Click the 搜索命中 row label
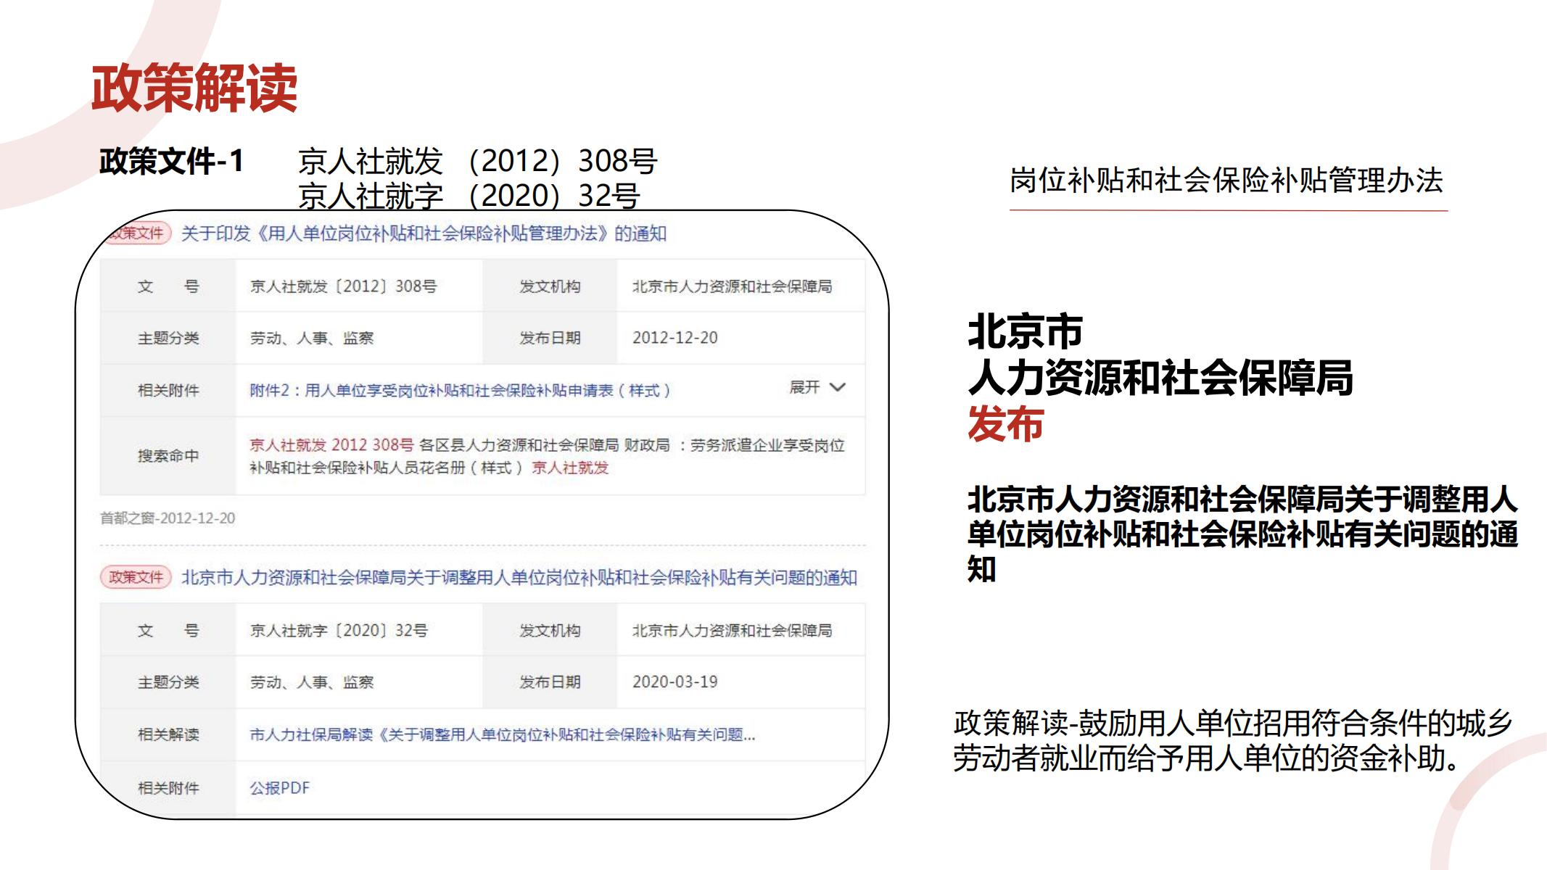The width and height of the screenshot is (1547, 870). (168, 456)
